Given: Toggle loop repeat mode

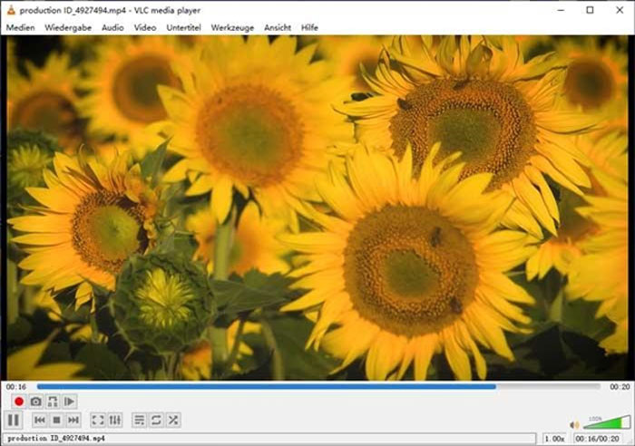Looking at the screenshot, I should coord(156,420).
